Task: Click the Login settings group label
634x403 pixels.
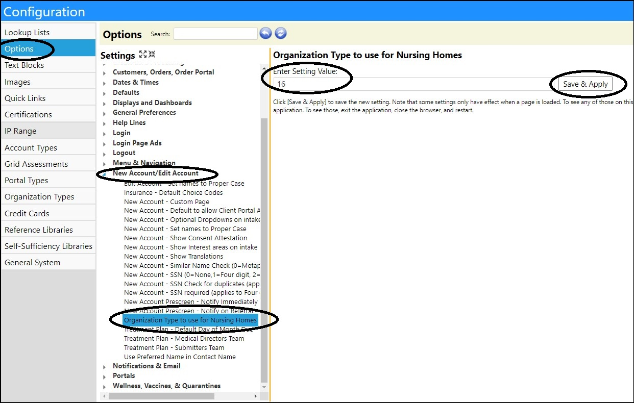Action: pos(121,133)
